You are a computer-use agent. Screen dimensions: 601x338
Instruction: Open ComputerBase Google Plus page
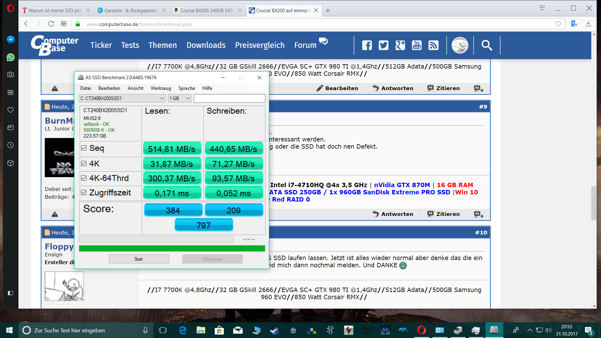coord(400,45)
